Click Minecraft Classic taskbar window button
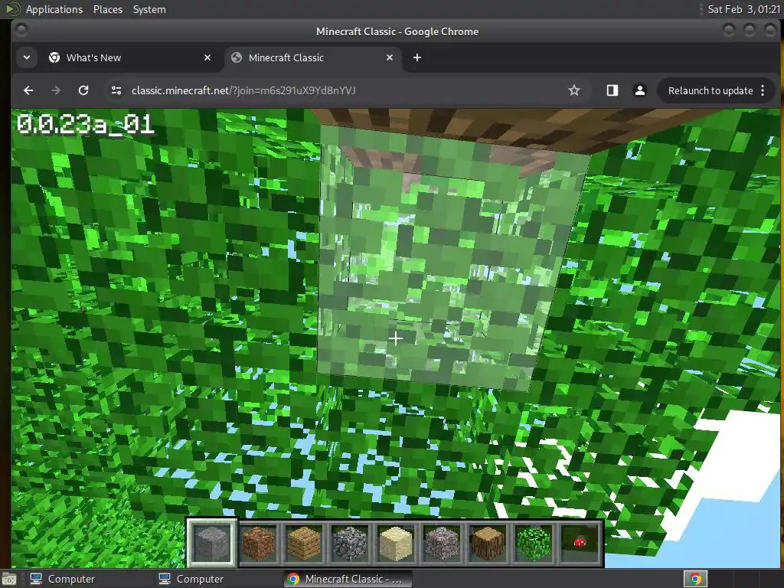The image size is (784, 588). pos(348,579)
